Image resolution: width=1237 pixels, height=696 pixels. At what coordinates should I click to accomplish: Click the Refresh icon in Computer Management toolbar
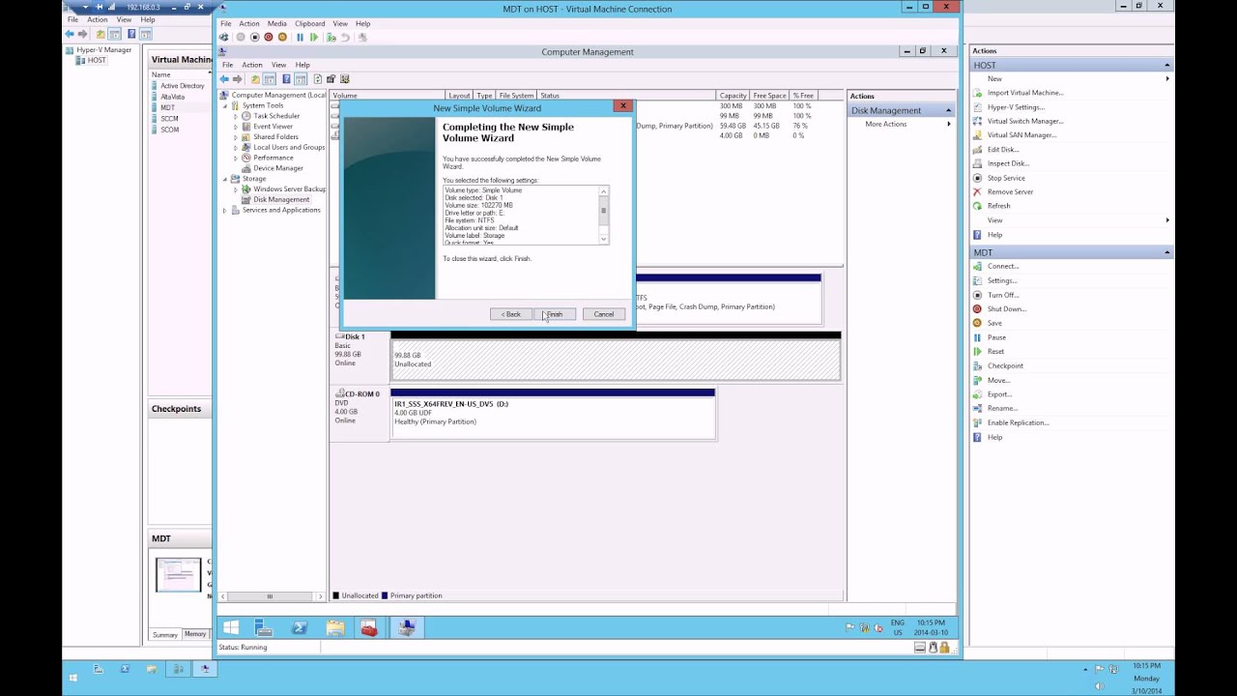click(x=318, y=79)
